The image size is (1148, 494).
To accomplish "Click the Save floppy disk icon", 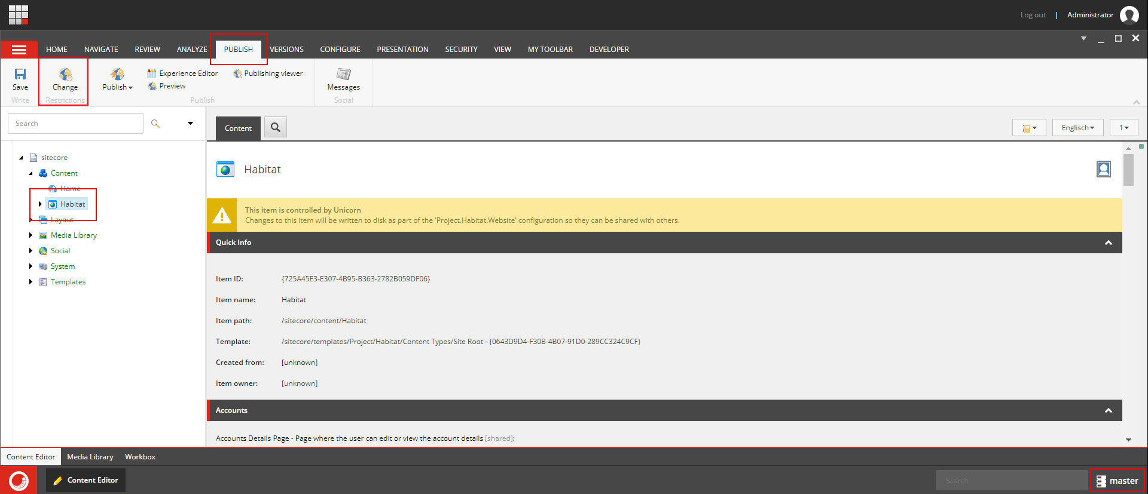I will pos(20,74).
